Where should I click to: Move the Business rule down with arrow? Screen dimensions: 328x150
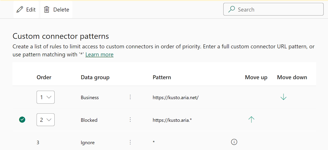(x=283, y=97)
